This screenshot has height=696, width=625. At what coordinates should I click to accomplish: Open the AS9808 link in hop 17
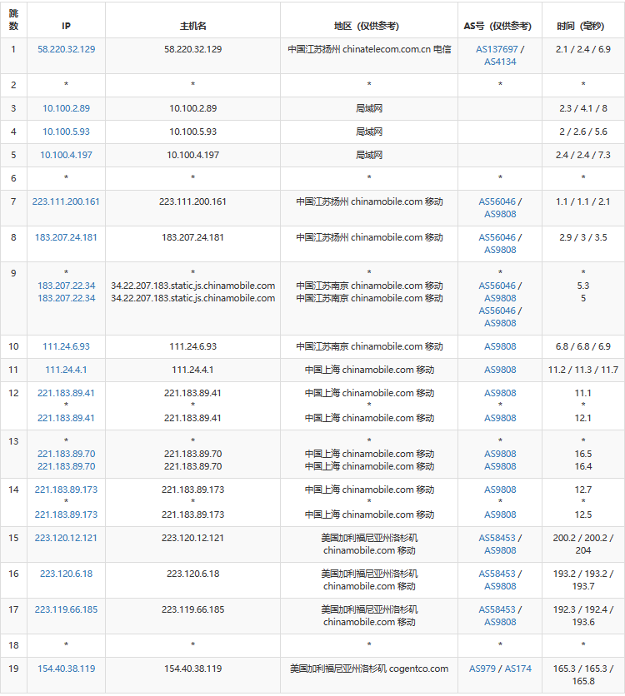500,622
